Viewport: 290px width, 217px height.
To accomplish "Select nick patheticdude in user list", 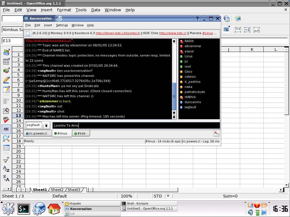I will pos(195,92).
